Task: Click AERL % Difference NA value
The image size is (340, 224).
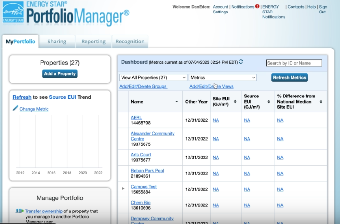Action: click(x=280, y=120)
